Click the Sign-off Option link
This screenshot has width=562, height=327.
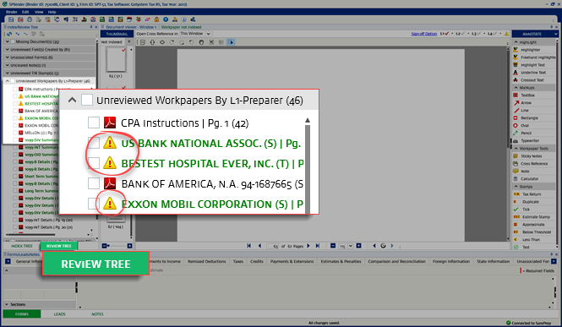pyautogui.click(x=424, y=34)
